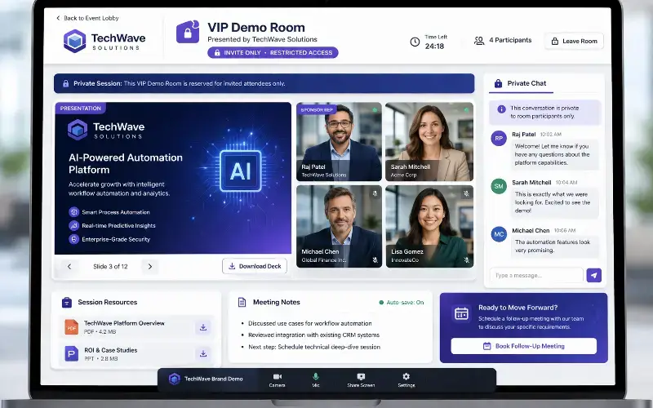Image resolution: width=653 pixels, height=408 pixels.
Task: Select Sarah Mitchell's video tile
Action: (429, 141)
